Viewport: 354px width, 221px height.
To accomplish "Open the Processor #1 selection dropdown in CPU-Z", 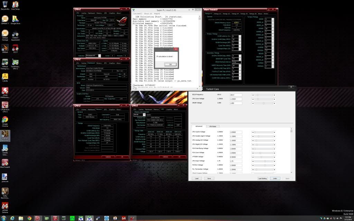I will (99, 56).
